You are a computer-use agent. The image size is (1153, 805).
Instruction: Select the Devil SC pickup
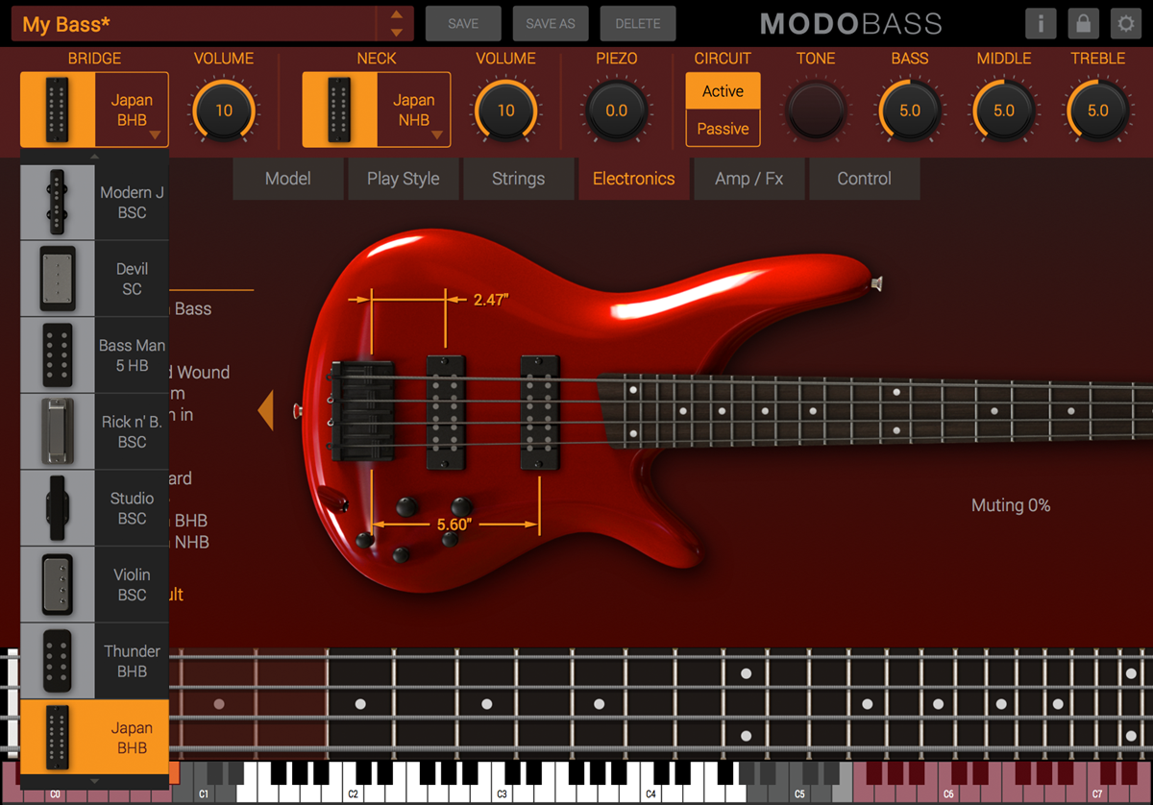pyautogui.click(x=94, y=279)
